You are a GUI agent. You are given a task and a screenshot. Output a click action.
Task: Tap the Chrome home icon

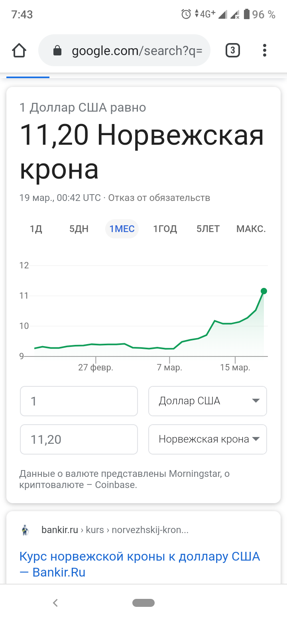[x=19, y=51]
